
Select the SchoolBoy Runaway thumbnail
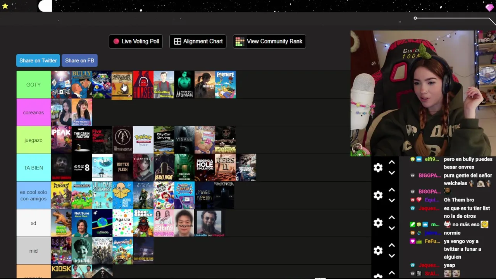tap(164, 84)
